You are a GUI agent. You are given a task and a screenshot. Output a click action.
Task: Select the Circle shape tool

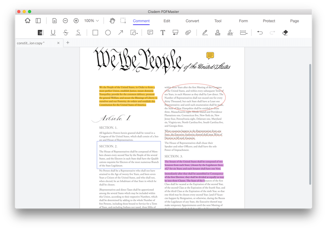tap(108, 33)
